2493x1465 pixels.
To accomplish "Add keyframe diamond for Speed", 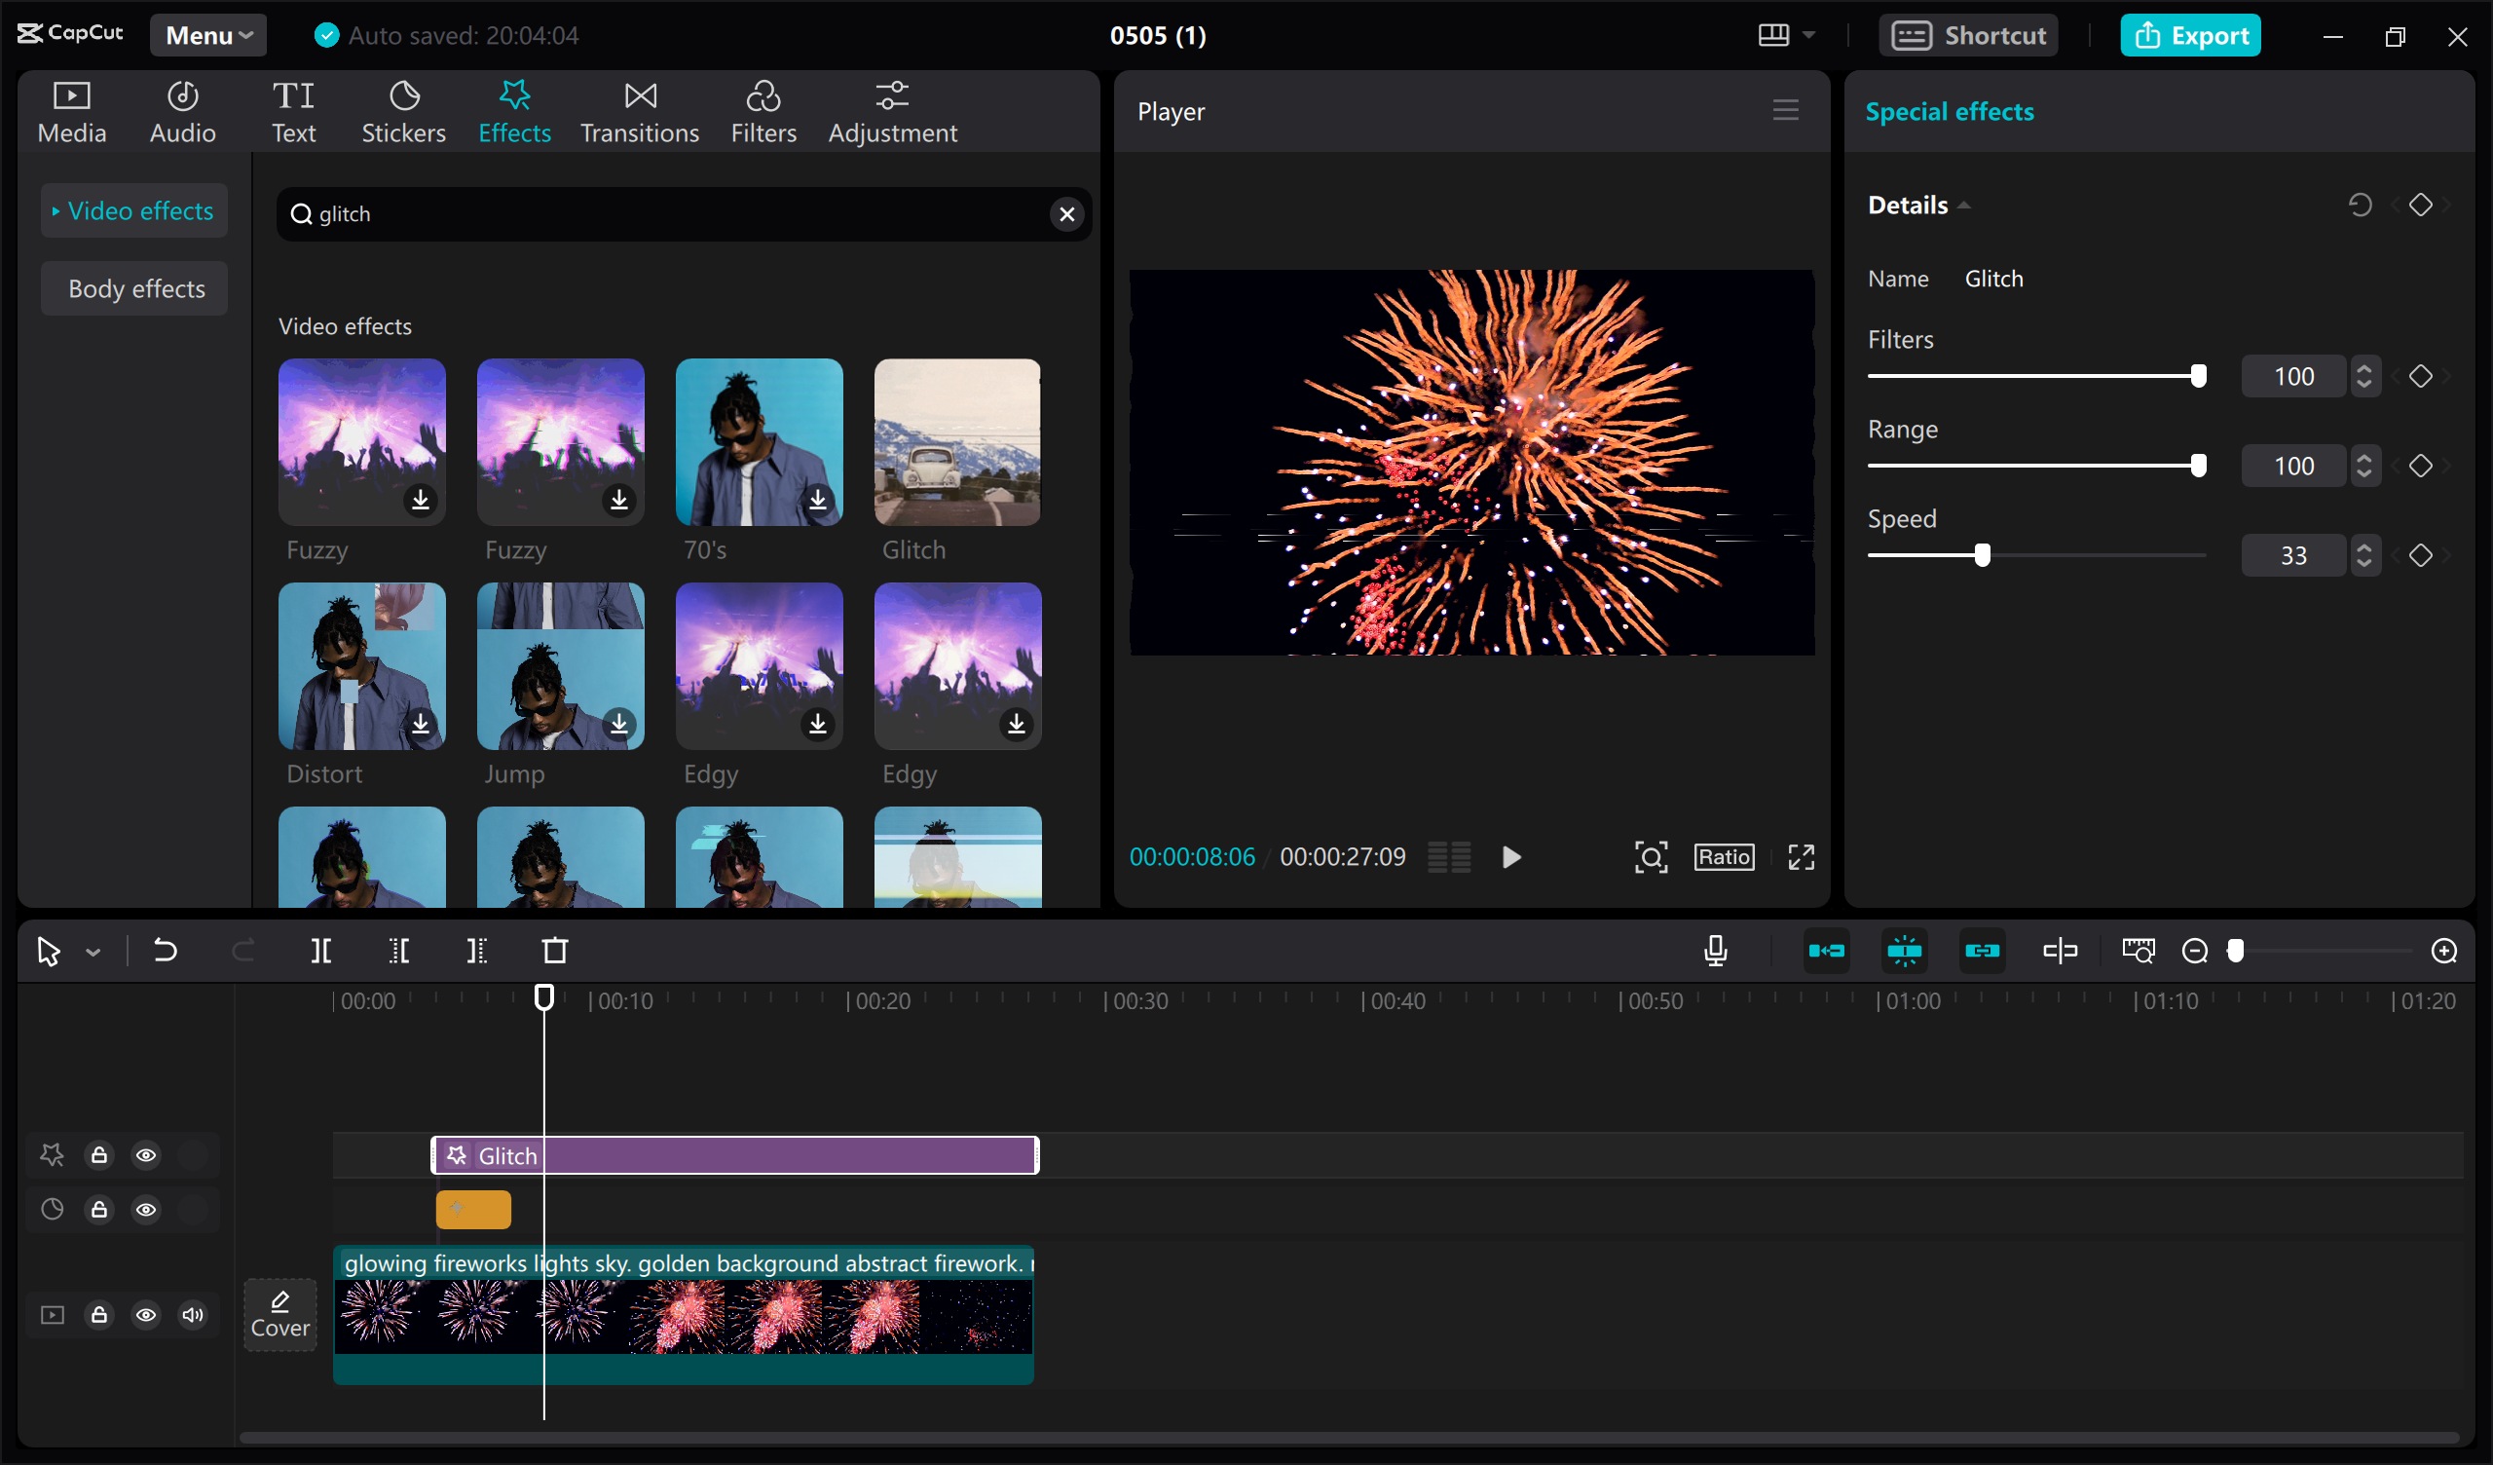I will [2420, 555].
